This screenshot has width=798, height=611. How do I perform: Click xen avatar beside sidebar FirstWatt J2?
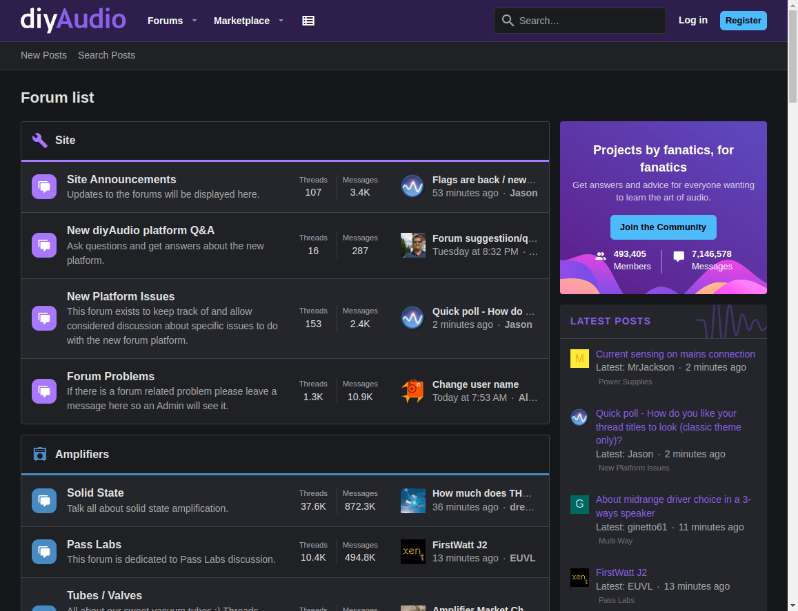pos(579,577)
